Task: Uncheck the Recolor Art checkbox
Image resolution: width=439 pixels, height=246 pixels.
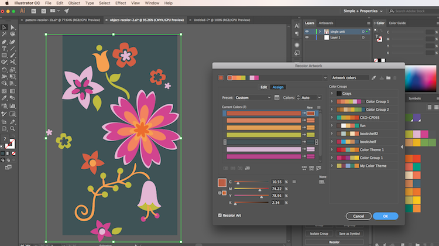Action: pos(220,215)
